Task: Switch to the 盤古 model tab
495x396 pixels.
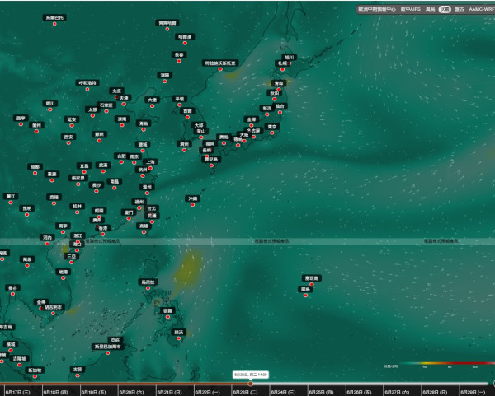Action: [459, 9]
